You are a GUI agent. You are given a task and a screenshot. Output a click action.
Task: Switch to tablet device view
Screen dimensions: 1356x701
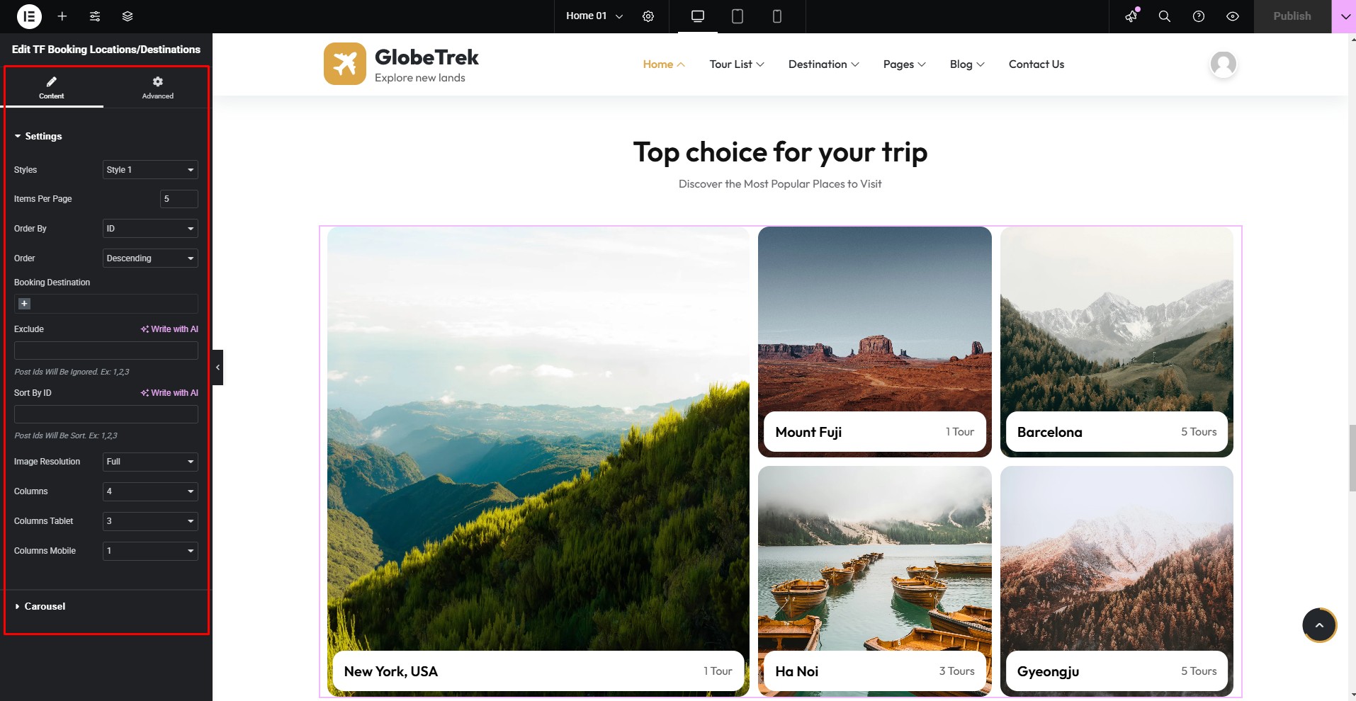point(738,16)
